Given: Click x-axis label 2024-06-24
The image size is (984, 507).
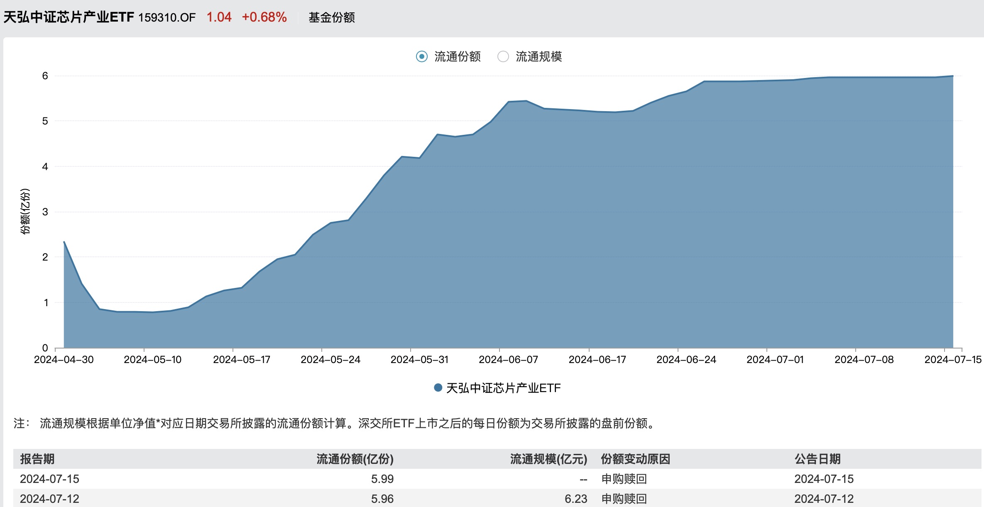Looking at the screenshot, I should 686,360.
